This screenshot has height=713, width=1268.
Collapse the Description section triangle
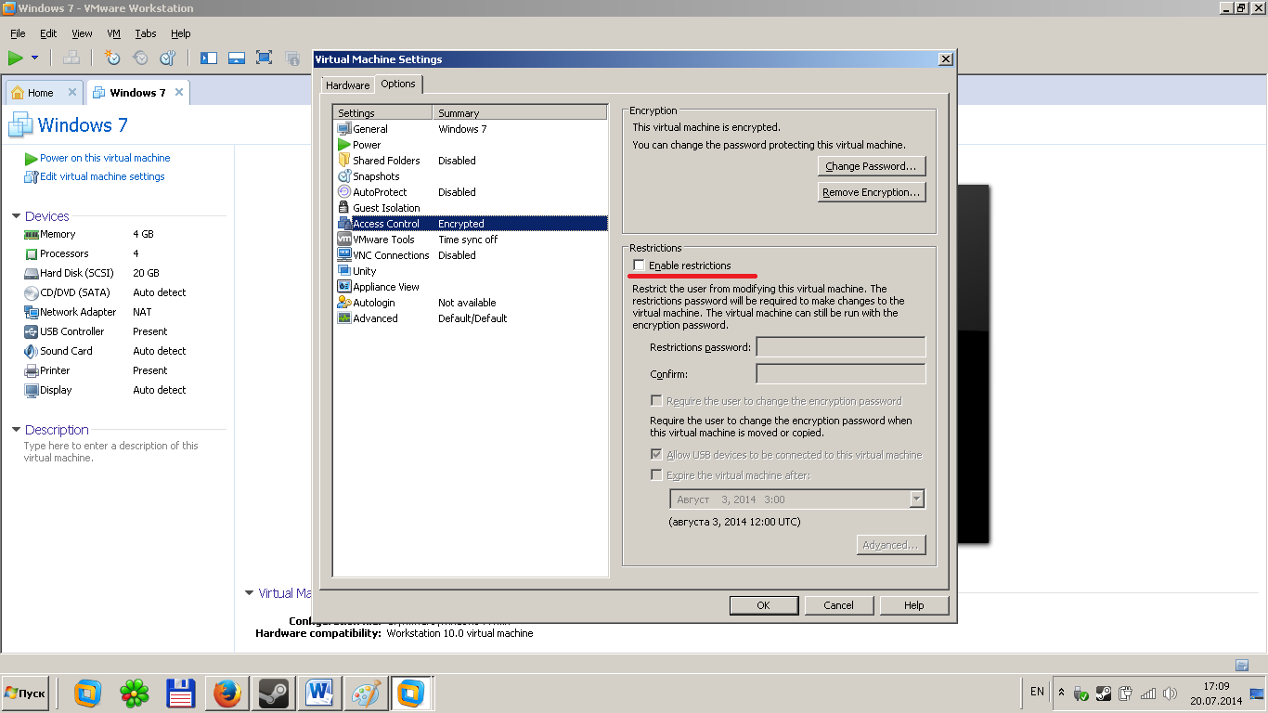pyautogui.click(x=16, y=430)
